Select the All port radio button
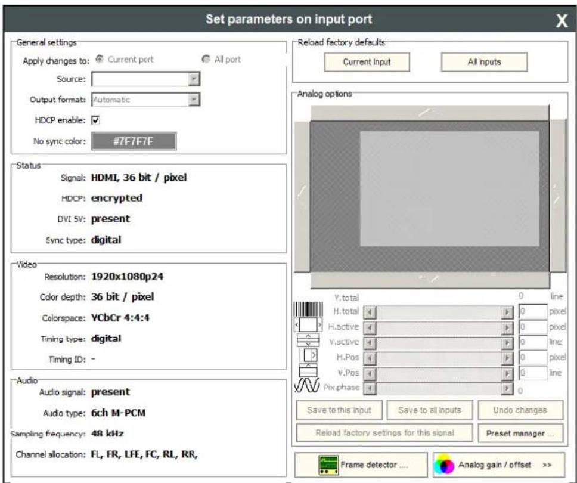The height and width of the screenshot is (483, 577). pos(206,59)
